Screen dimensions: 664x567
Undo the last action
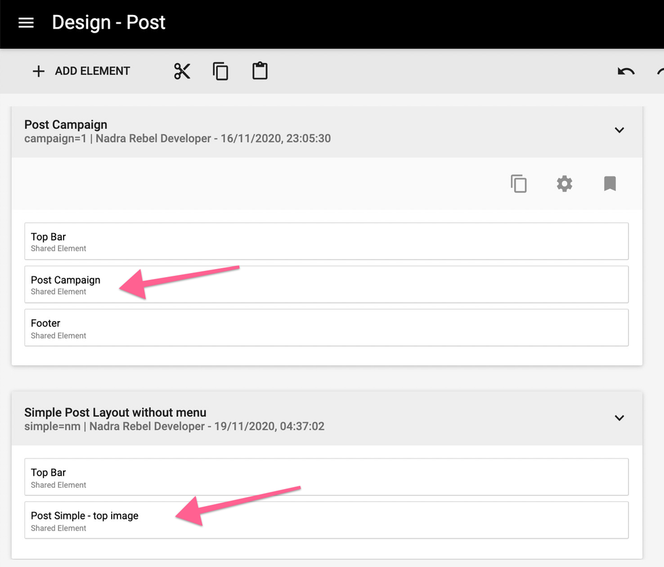(x=625, y=71)
